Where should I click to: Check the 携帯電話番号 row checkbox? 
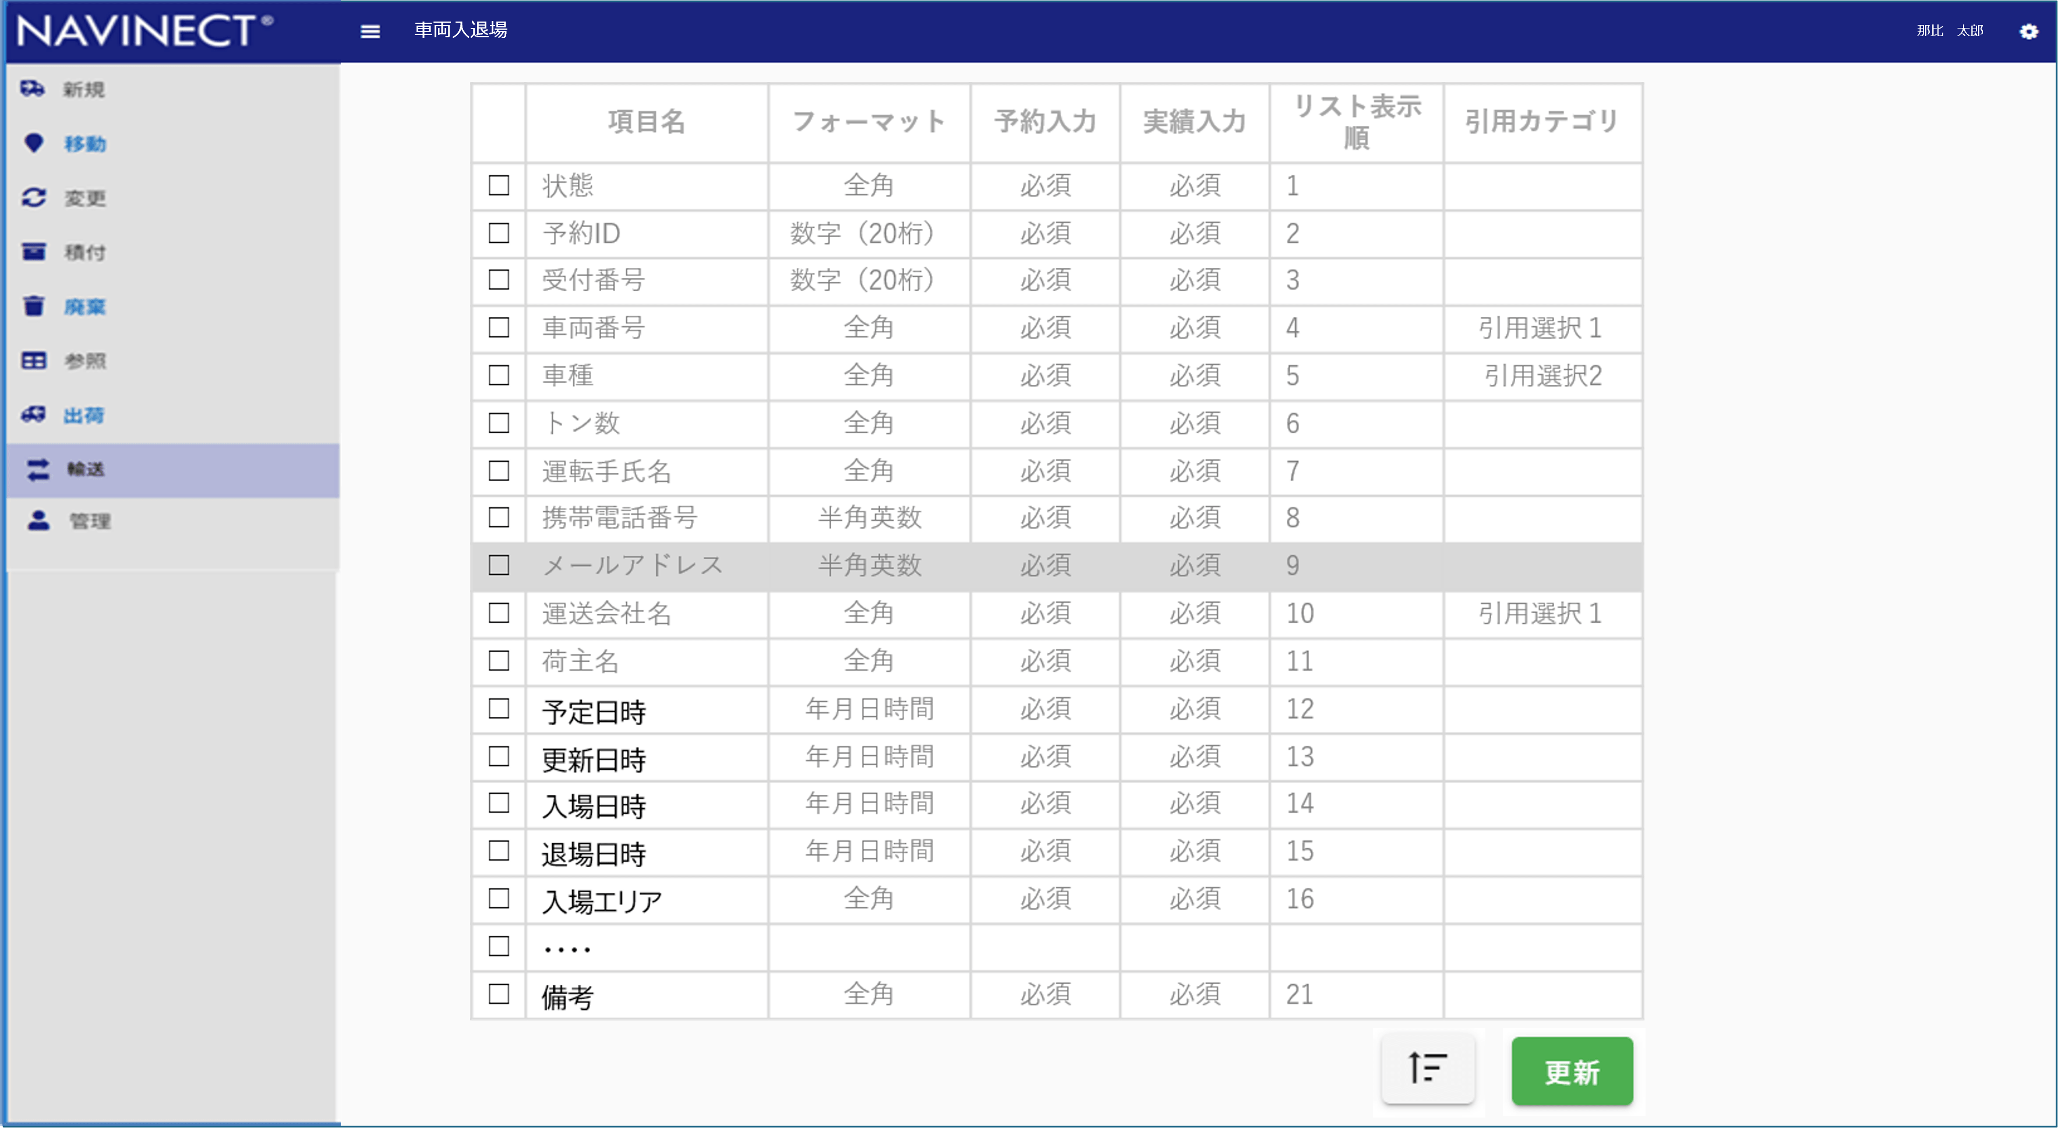point(499,518)
